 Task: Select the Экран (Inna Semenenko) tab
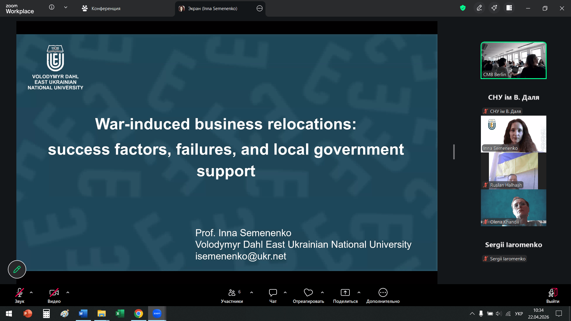tap(212, 8)
